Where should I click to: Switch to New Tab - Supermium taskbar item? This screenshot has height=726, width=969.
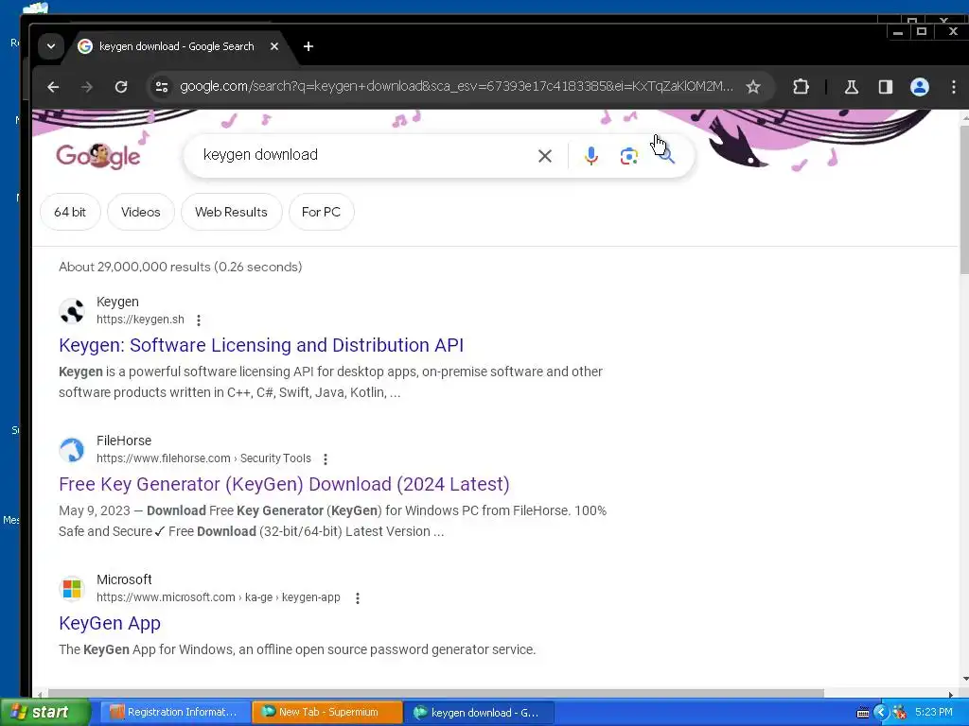[326, 712]
